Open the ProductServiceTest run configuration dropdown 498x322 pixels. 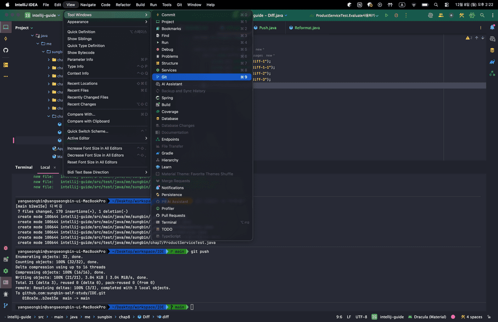[x=346, y=16]
